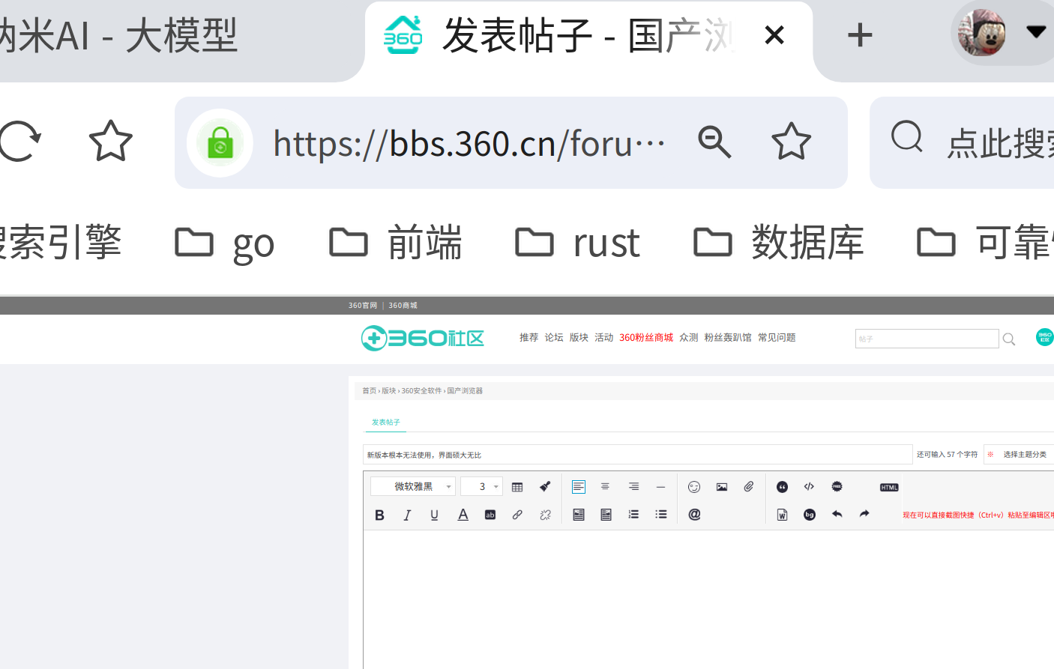Undo last edit with the undo arrow
The image size is (1054, 669).
pyautogui.click(x=837, y=515)
